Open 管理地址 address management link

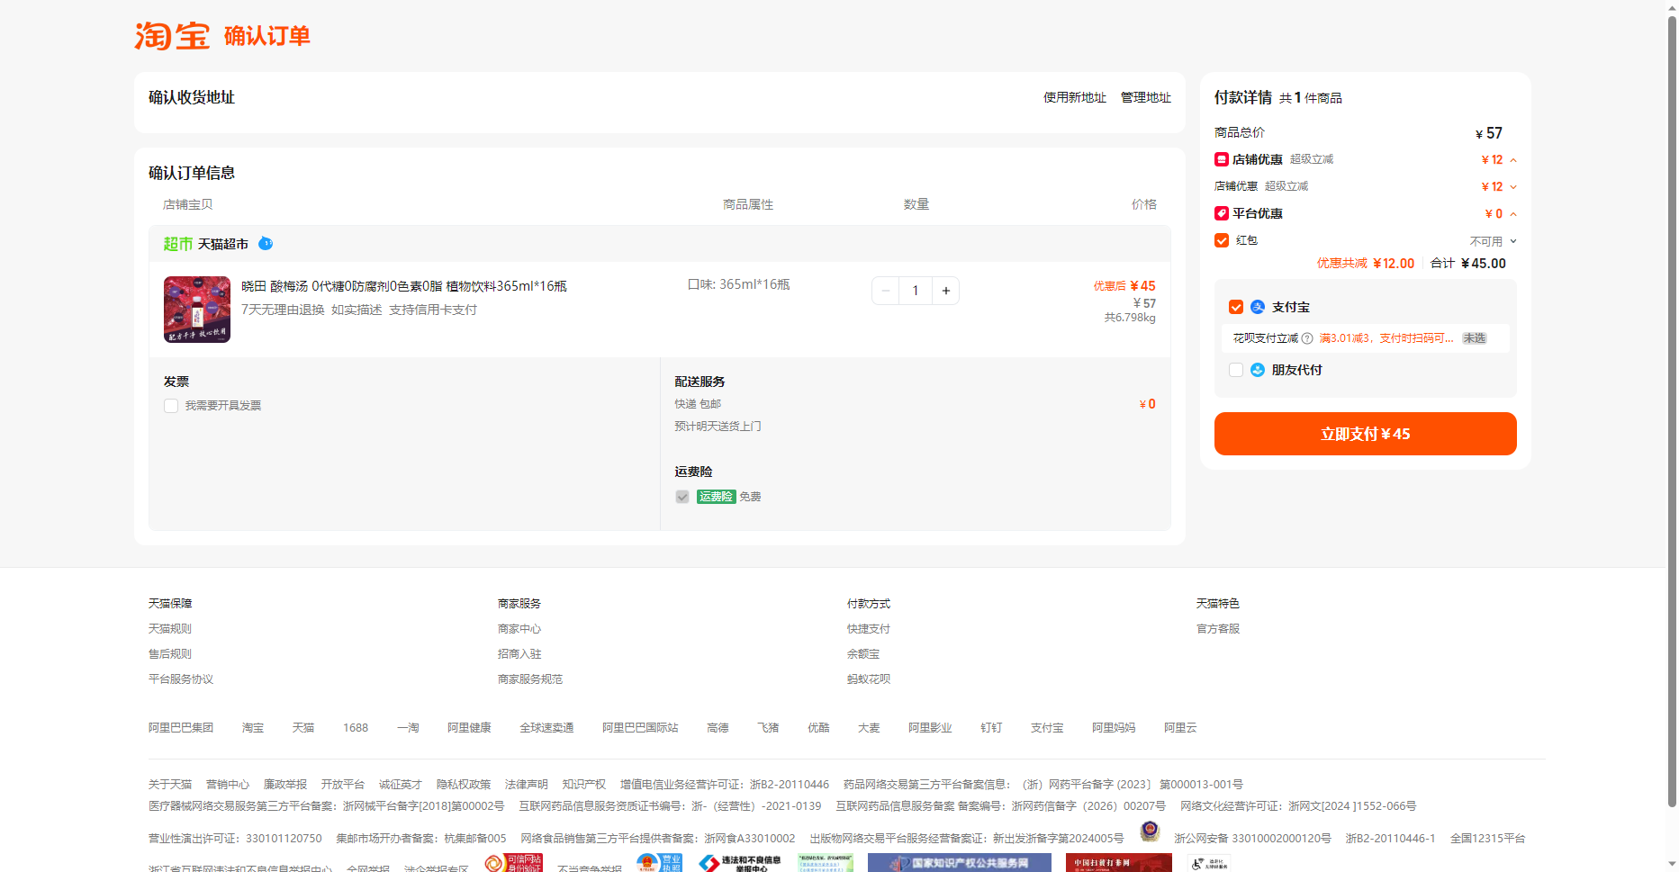[1146, 97]
